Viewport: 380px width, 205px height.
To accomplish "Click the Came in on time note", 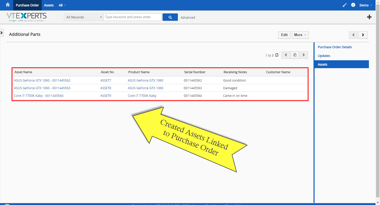I will pos(235,96).
